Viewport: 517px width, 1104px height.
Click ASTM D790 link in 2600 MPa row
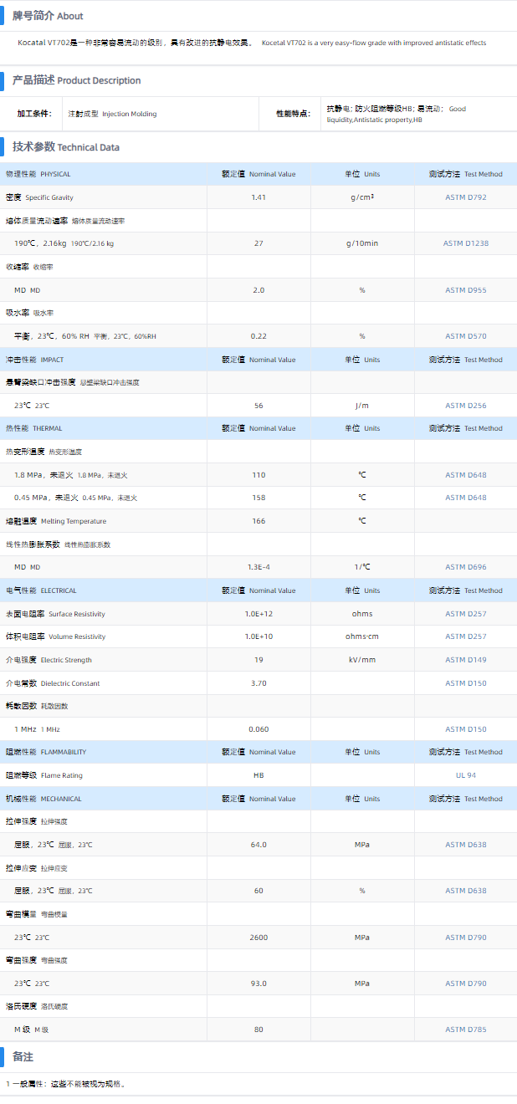[465, 938]
